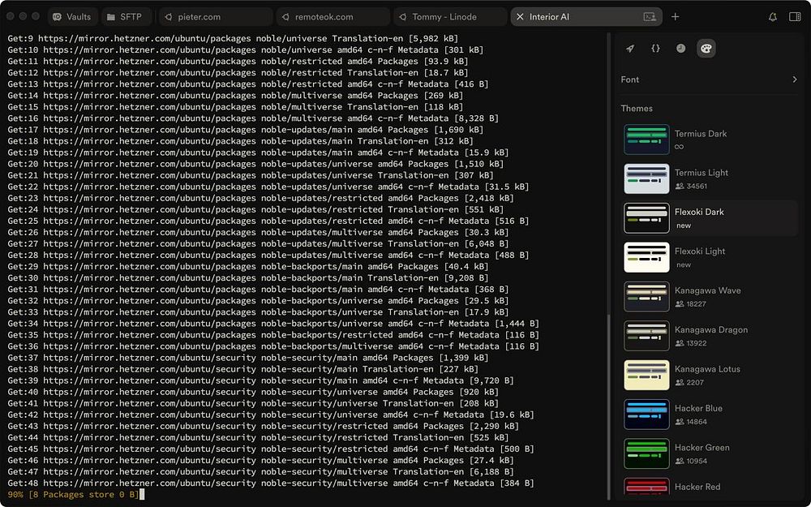Select the Hacker Green theme thumbnail

(x=646, y=453)
